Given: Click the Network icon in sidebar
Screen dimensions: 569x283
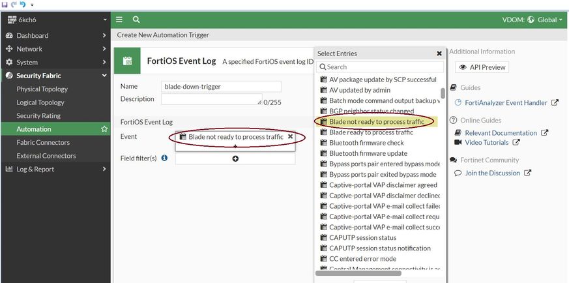Looking at the screenshot, I should click(x=9, y=49).
